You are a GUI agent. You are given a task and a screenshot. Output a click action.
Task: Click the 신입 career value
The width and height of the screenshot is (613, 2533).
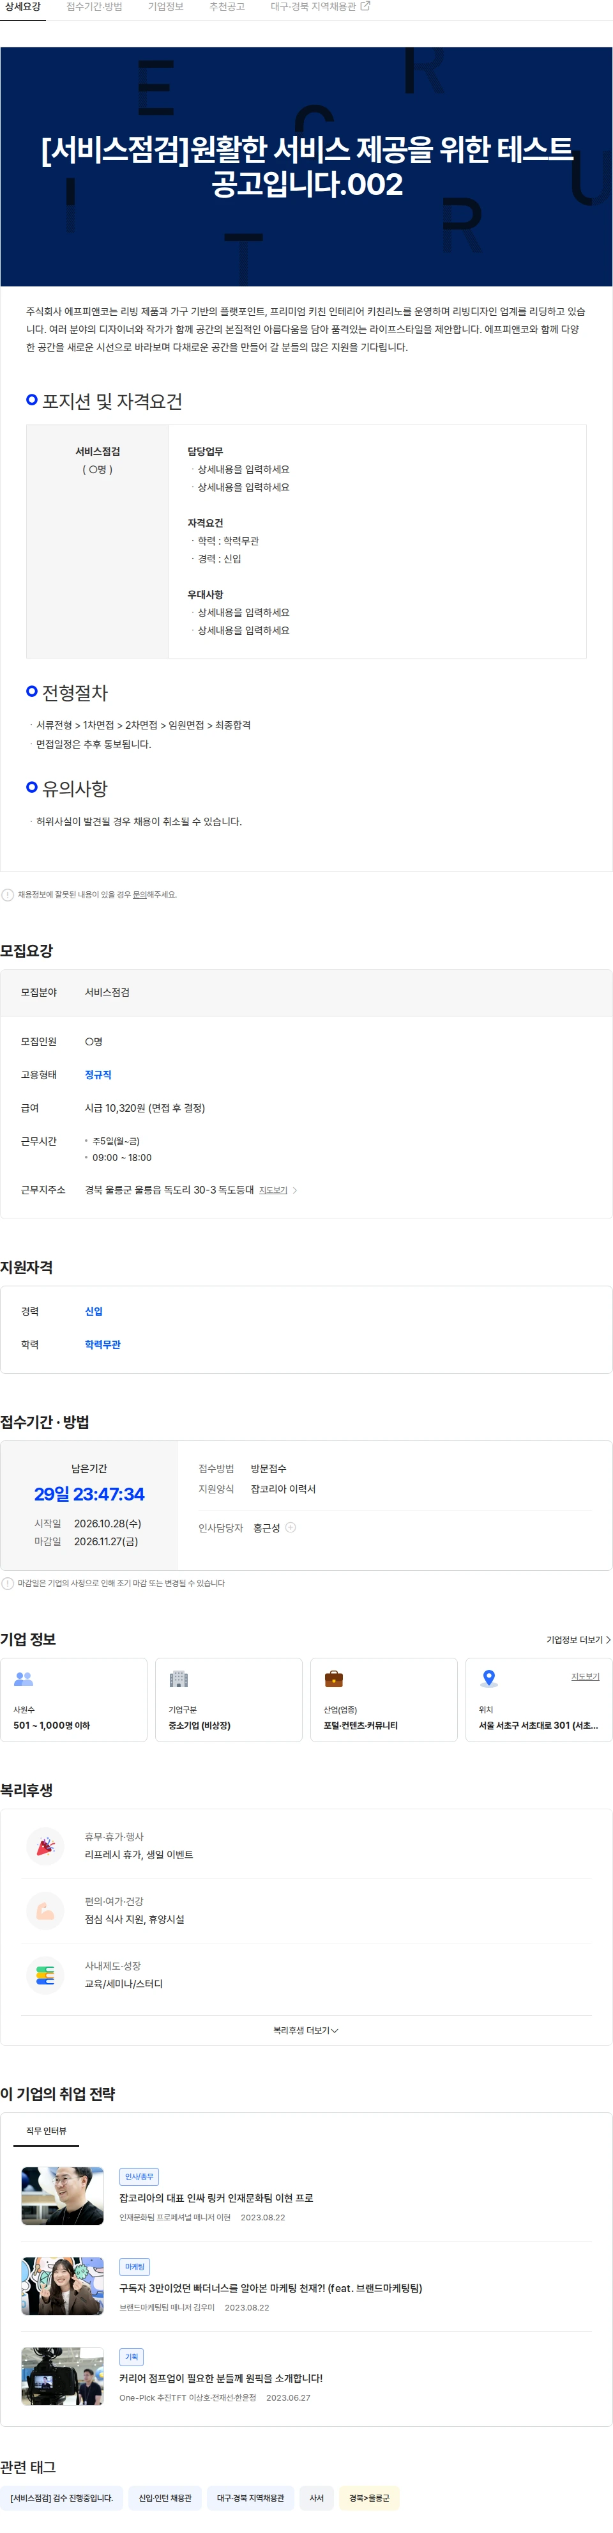[x=93, y=1312]
